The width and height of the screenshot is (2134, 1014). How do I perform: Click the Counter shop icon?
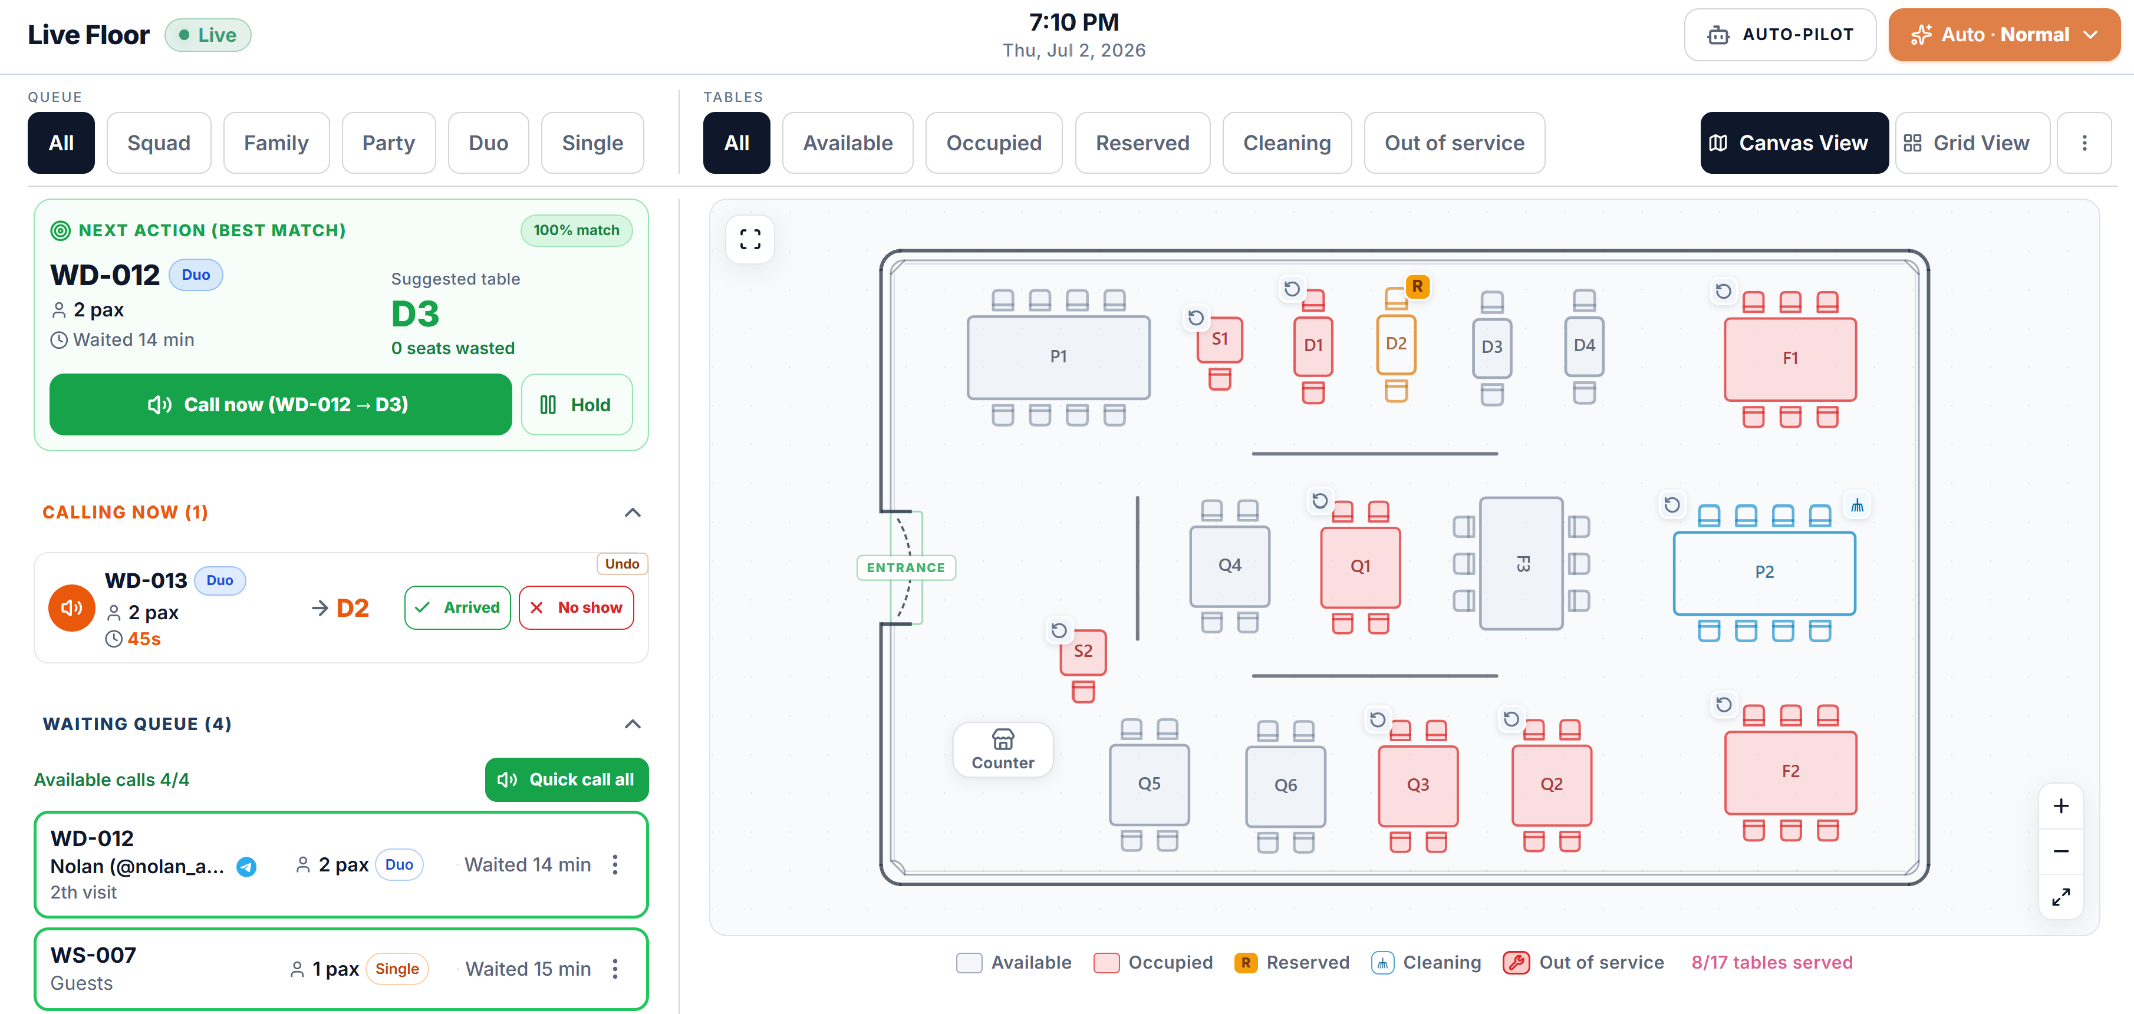(x=1002, y=738)
